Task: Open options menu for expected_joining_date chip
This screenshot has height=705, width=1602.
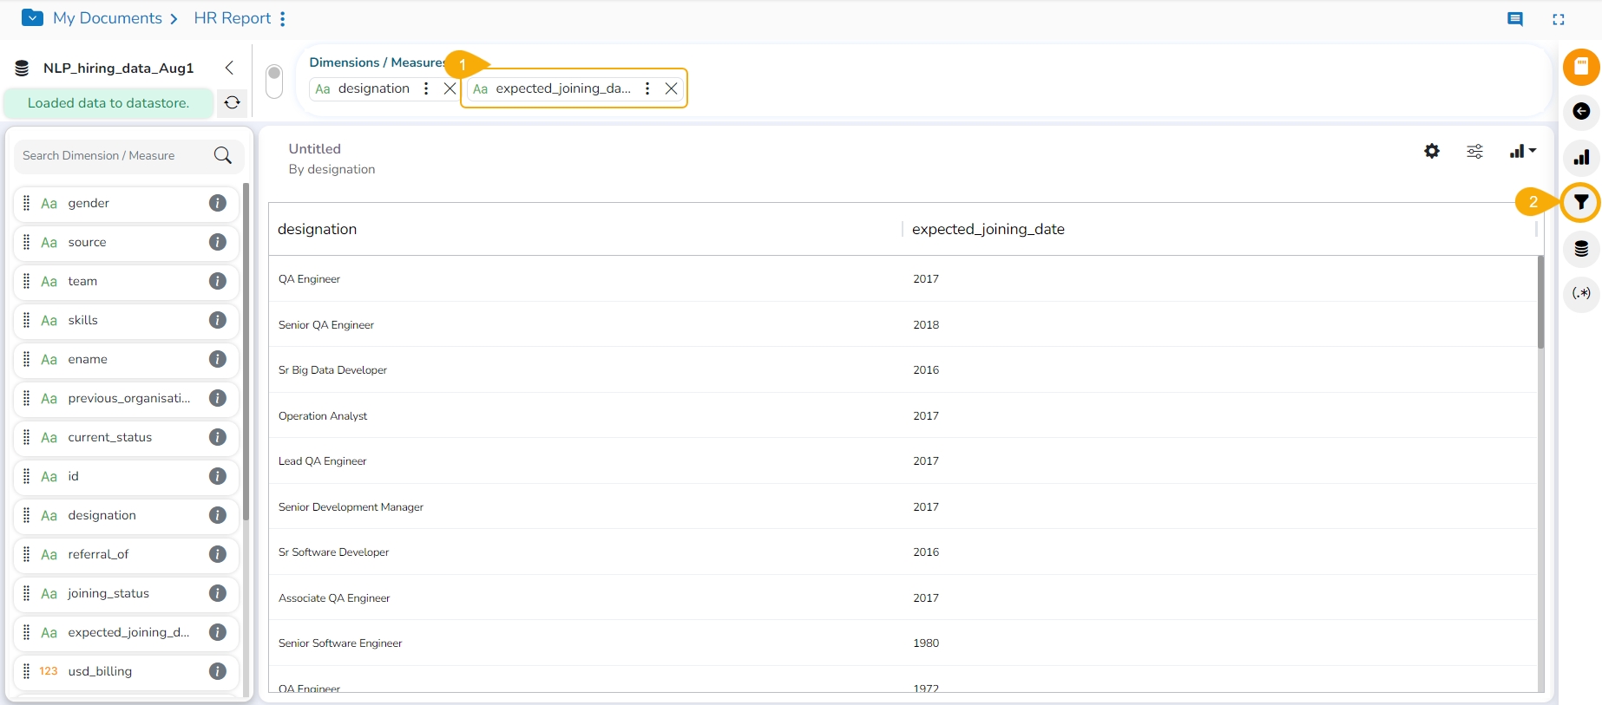Action: pyautogui.click(x=647, y=88)
